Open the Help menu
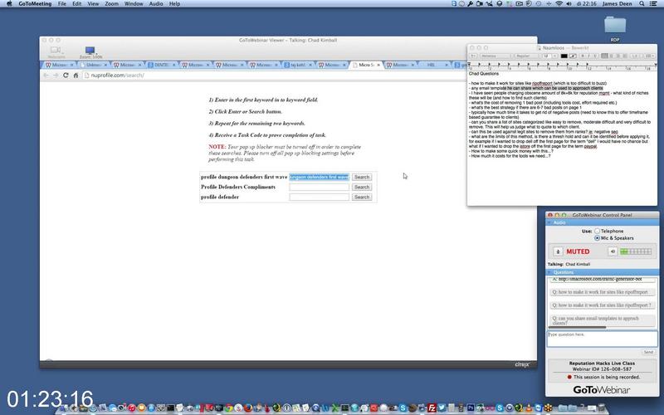Image resolution: width=664 pixels, height=415 pixels. [x=174, y=3]
